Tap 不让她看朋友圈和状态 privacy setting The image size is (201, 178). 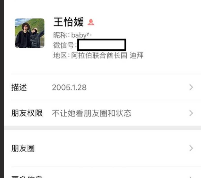pyautogui.click(x=92, y=113)
